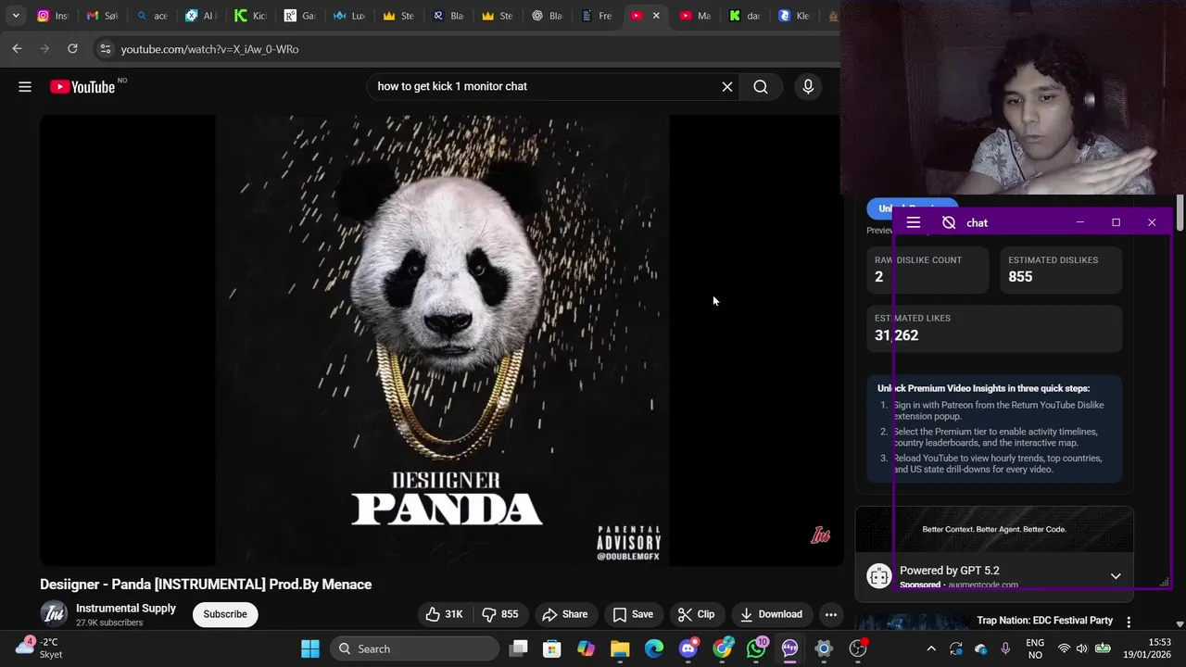
Task: Open the chat window hamburger menu
Action: [914, 222]
